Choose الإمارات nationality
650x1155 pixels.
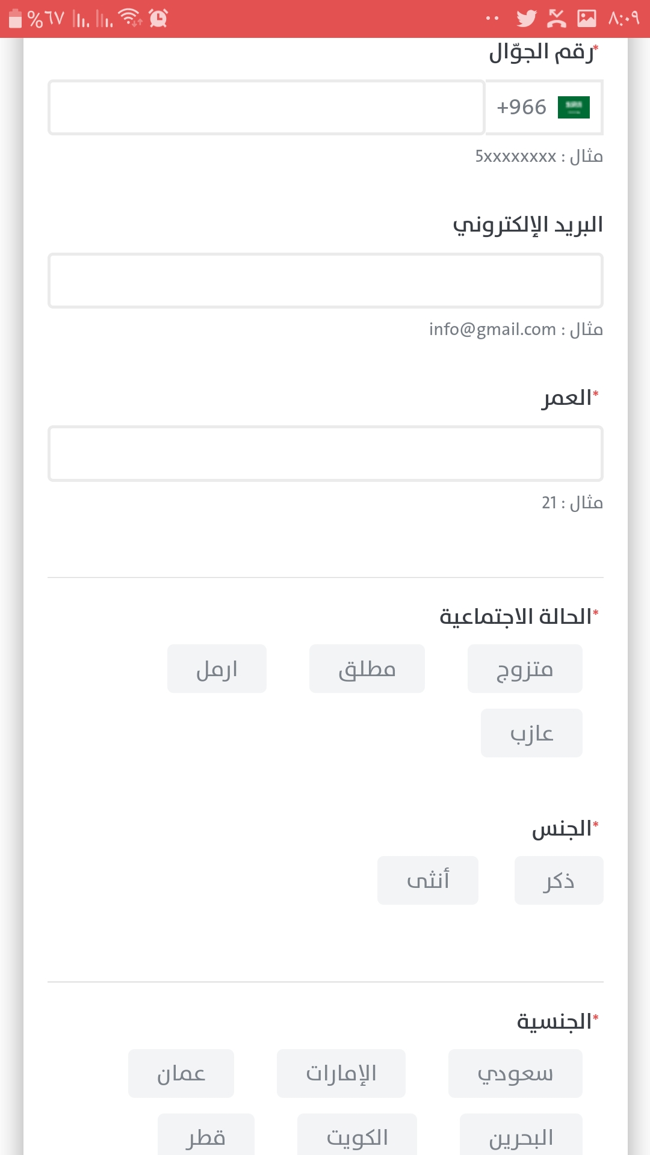pos(341,1074)
